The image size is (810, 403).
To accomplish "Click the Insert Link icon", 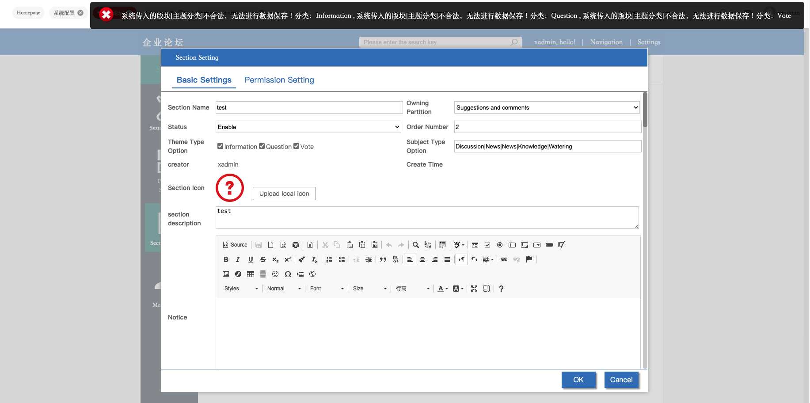I will (x=504, y=259).
